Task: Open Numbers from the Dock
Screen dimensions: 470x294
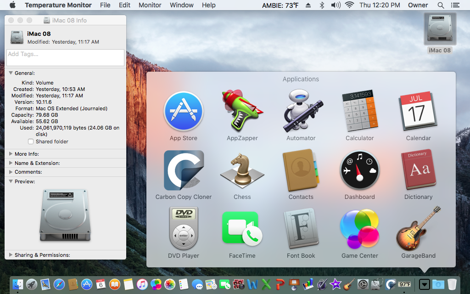Action: pyautogui.click(x=308, y=284)
